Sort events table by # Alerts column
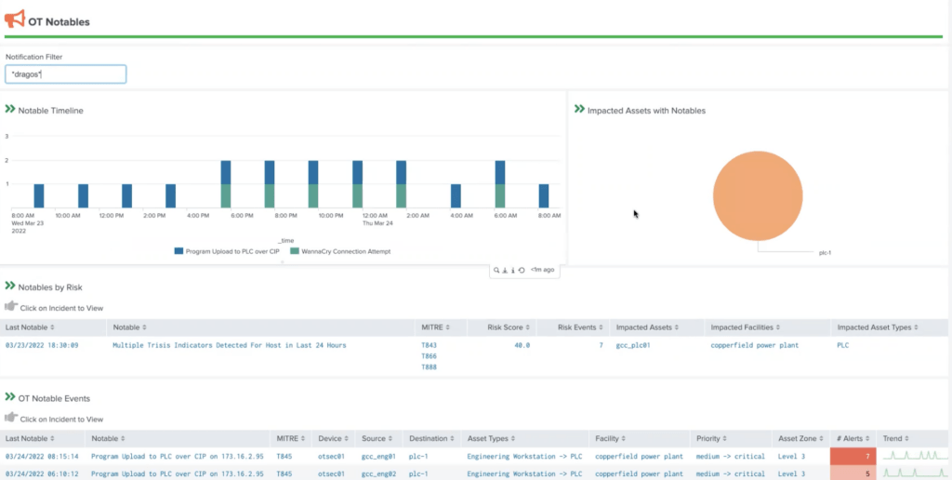 tap(853, 439)
